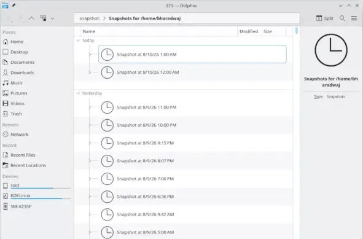Go up one folder with the Up arrow
Image resolution: width=363 pixels, height=239 pixels.
click(x=31, y=18)
